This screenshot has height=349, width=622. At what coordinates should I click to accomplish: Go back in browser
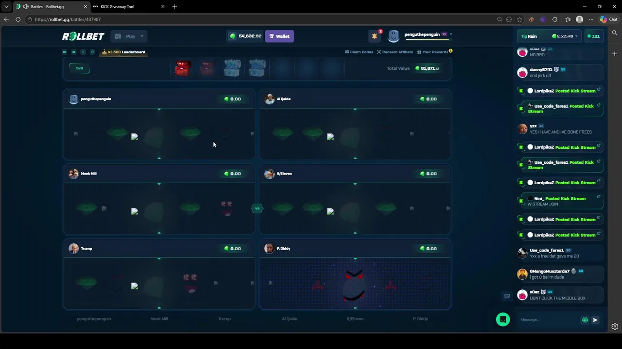6,19
